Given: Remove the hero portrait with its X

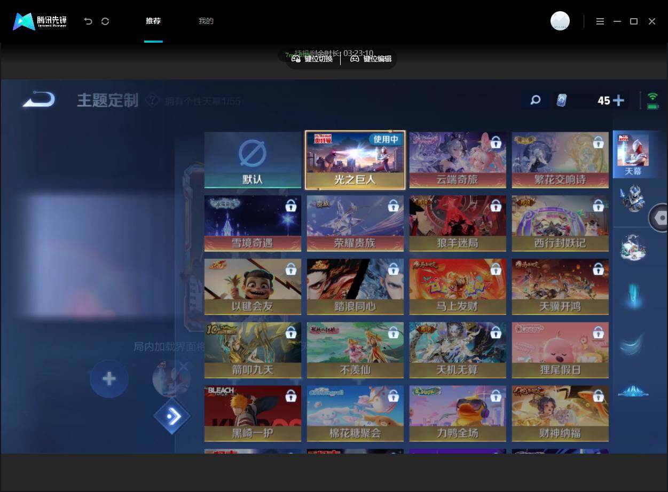Looking at the screenshot, I should point(184,367).
